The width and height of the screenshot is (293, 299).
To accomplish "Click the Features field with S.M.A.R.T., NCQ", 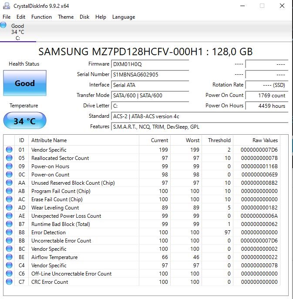I will 199,127.
